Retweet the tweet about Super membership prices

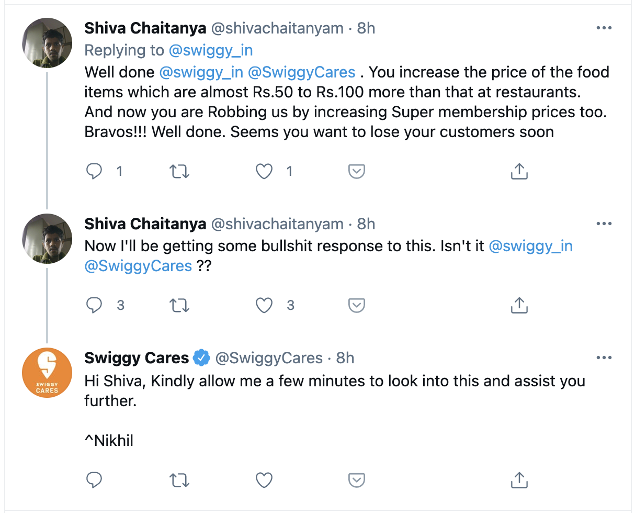click(180, 171)
